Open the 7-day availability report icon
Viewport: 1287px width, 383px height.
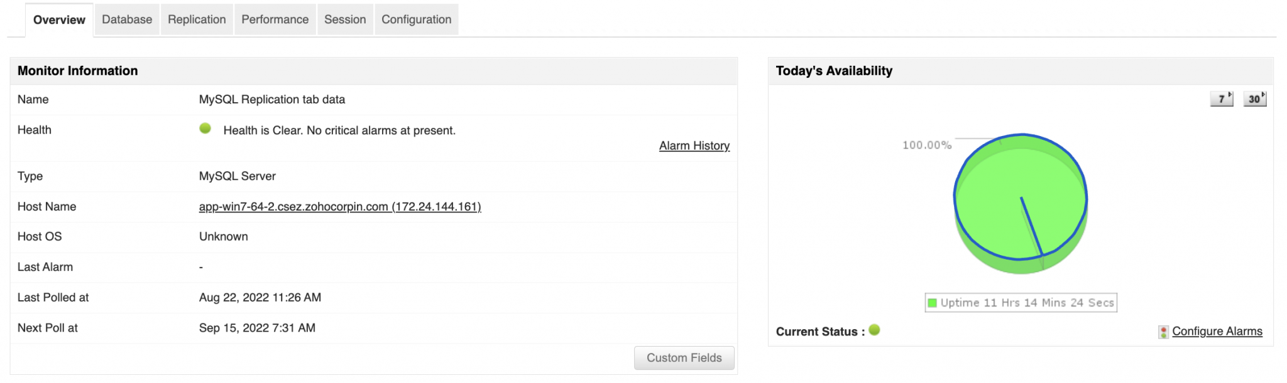pos(1221,99)
